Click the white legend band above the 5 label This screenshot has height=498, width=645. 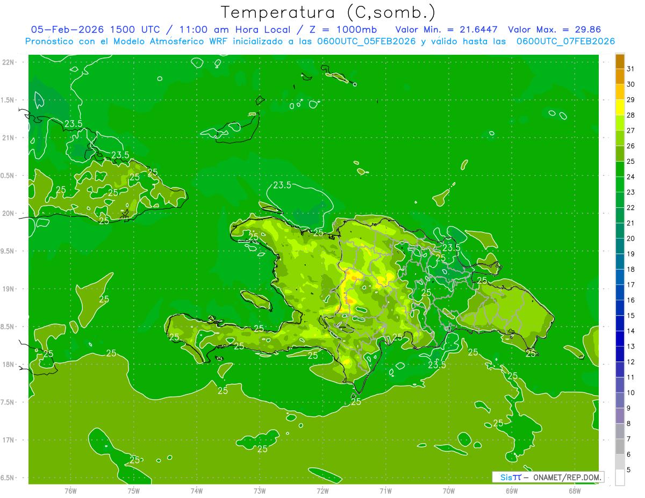pos(620,462)
